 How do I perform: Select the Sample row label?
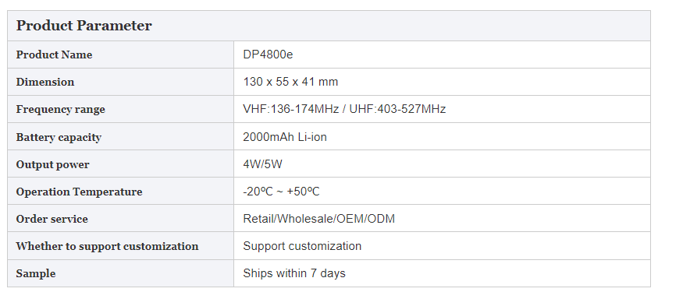(36, 274)
